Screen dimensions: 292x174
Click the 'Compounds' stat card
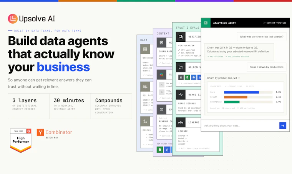(x=111, y=106)
